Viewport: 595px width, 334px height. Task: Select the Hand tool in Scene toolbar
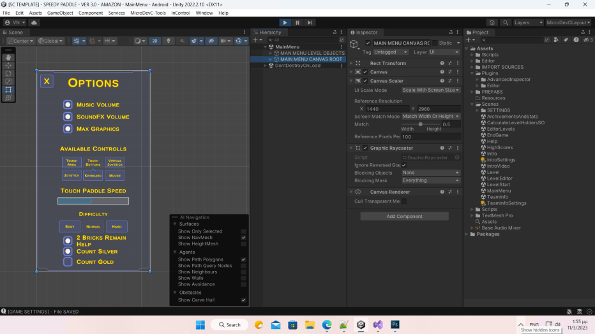[x=9, y=57]
